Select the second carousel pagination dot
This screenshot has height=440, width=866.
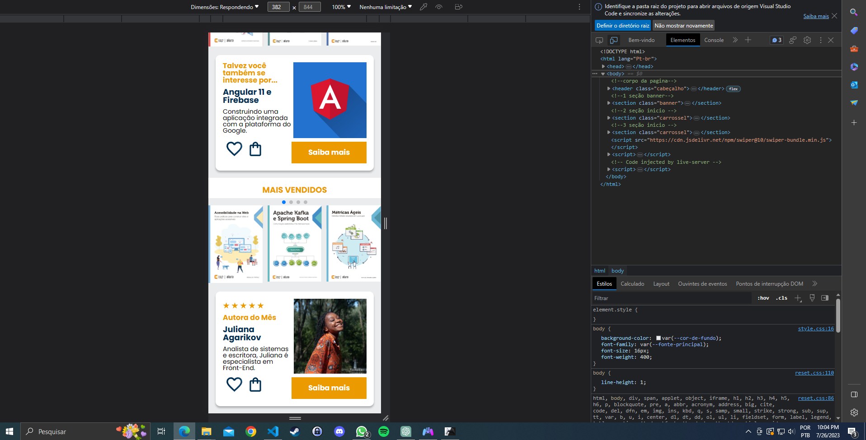[x=291, y=202]
